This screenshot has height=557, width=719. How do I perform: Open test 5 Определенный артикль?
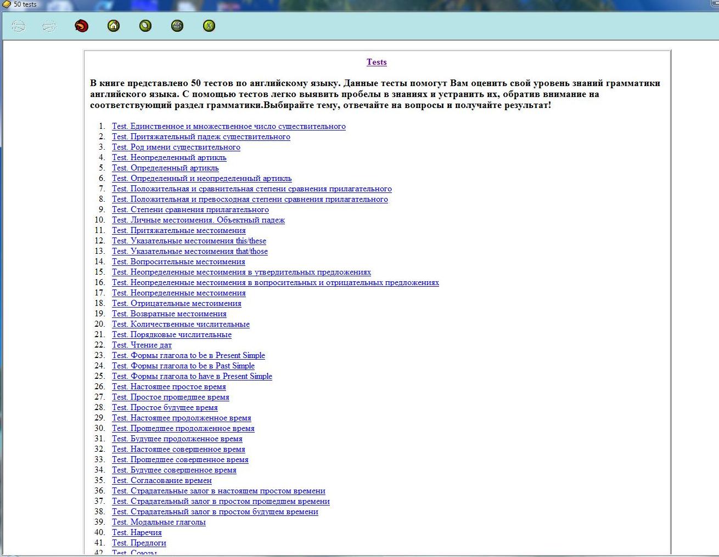click(165, 168)
